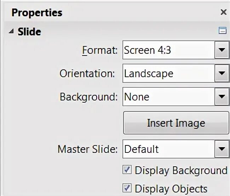The height and width of the screenshot is (196, 230).
Task: Click the Master Slide label
Action: pos(87,149)
